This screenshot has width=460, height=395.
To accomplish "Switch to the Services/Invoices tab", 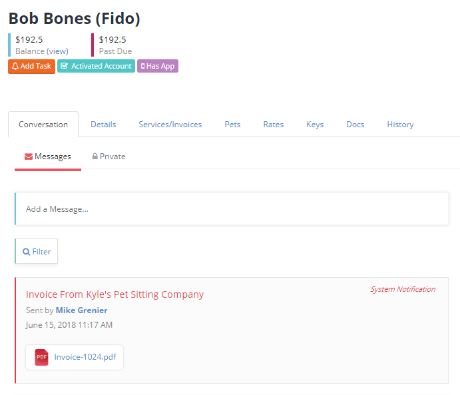I will coord(170,125).
